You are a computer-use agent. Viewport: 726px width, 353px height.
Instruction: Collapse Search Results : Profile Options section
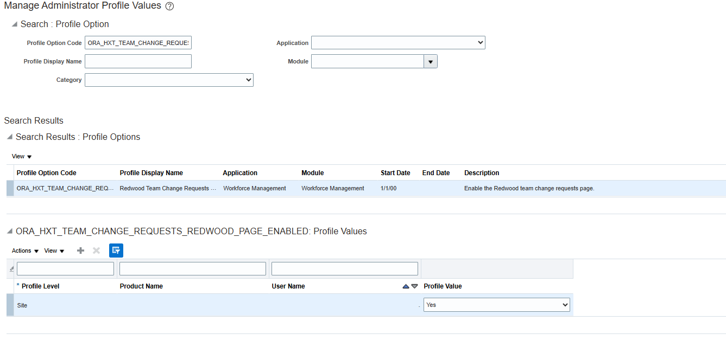[x=10, y=137]
